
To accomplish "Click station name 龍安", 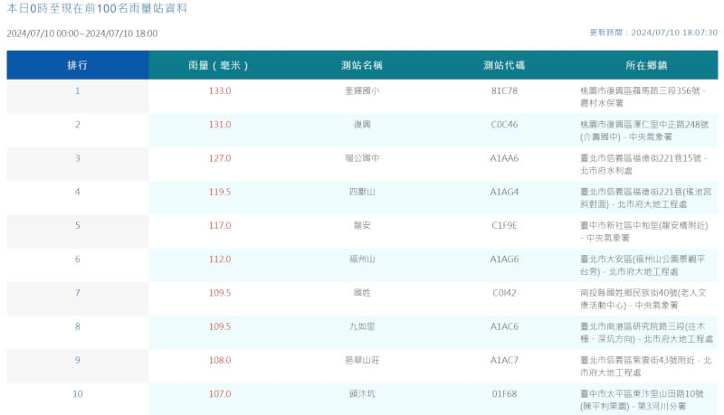I will [x=362, y=225].
